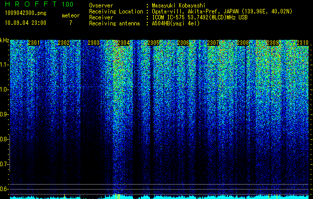This screenshot has width=313, height=199.
Task: Click the 2305 time marker
Action: click(153, 43)
